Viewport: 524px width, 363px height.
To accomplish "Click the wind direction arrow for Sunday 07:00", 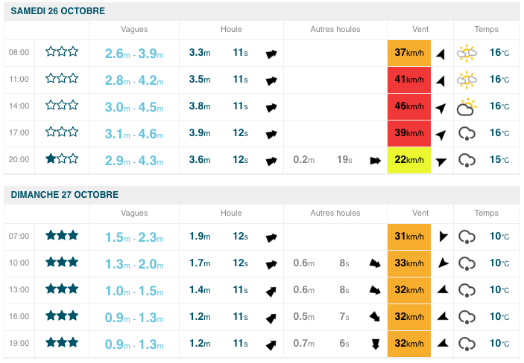I will click(x=443, y=237).
